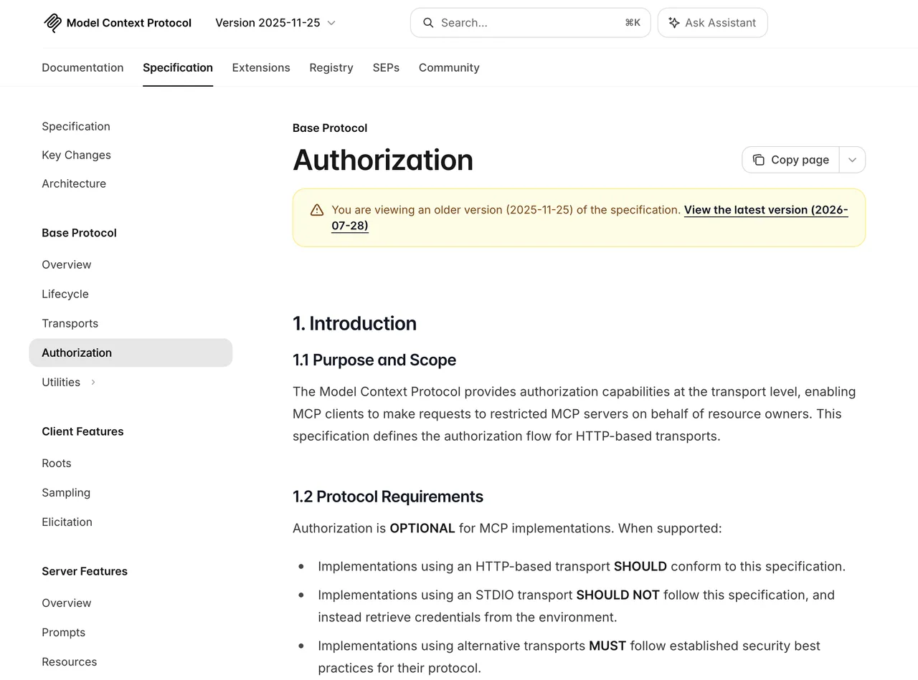Click the 1. Introduction heading

[354, 324]
